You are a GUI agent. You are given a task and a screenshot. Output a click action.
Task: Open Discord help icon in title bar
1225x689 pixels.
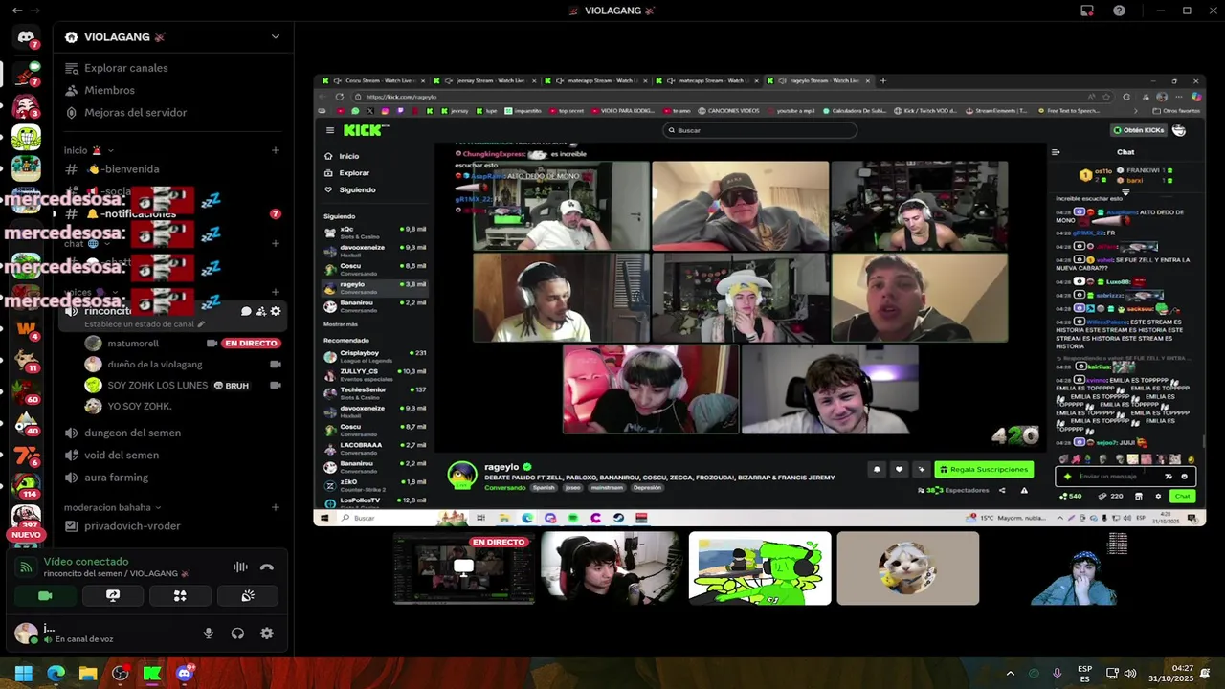[x=1119, y=11]
